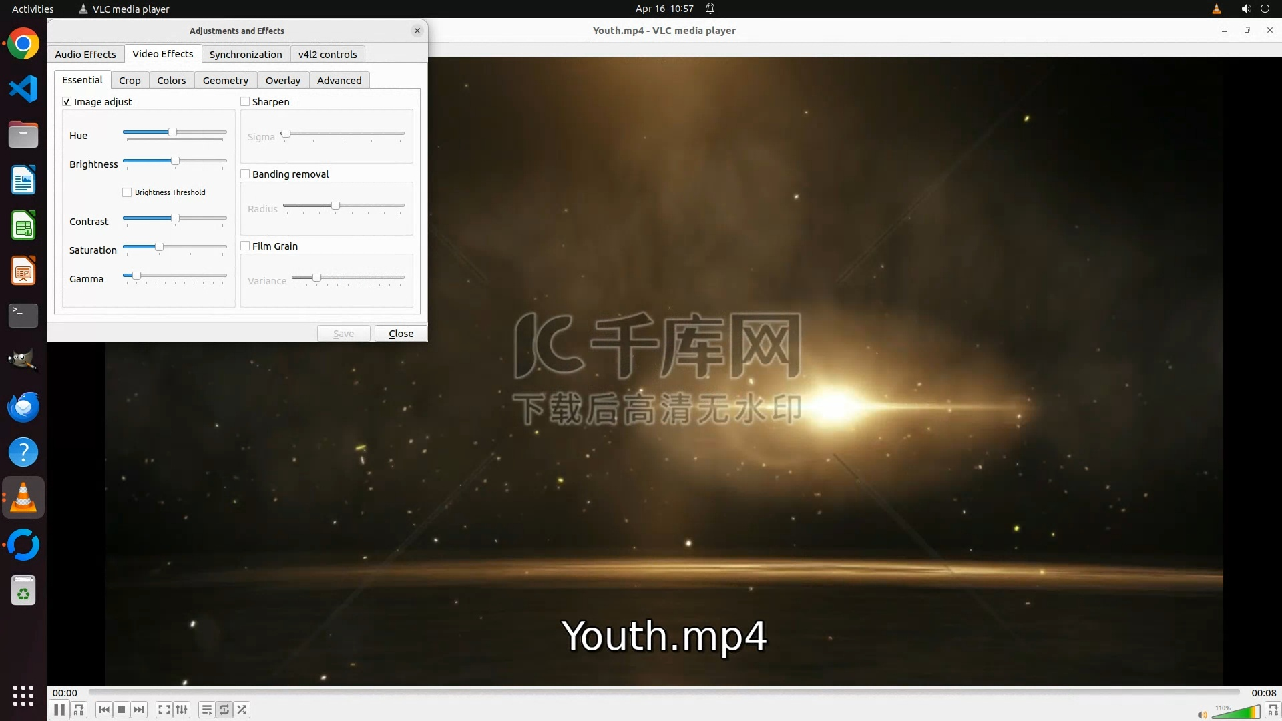Toggle fullscreen video mode
This screenshot has height=721, width=1282.
(x=164, y=710)
